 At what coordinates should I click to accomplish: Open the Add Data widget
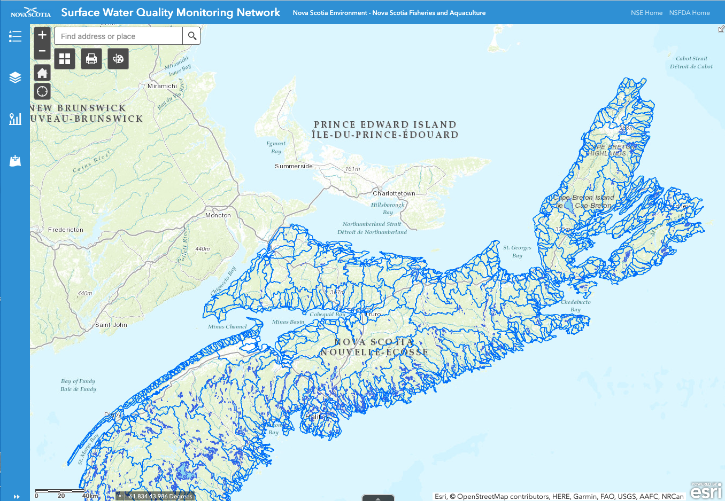click(x=15, y=160)
